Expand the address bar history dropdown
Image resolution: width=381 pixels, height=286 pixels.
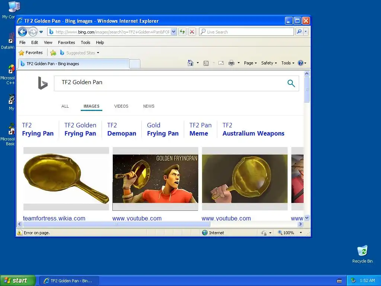pyautogui.click(x=173, y=32)
